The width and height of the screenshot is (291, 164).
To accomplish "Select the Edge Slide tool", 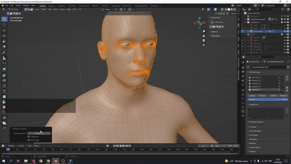I will click(x=4, y=113).
